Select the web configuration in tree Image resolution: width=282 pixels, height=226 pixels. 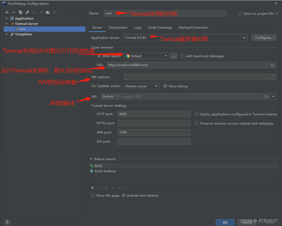(x=45, y=29)
